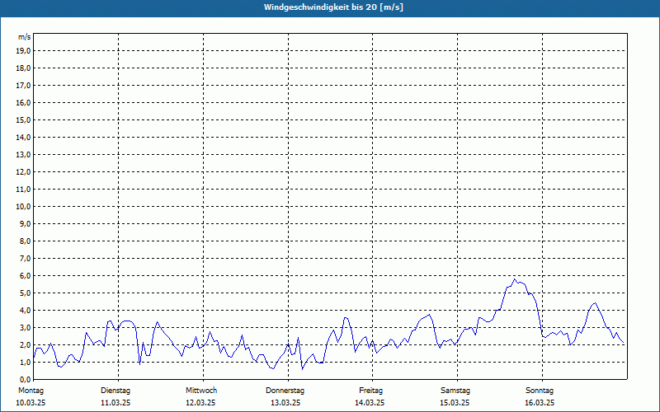Click the 0,0 y-axis value
Screen dimensions: 660x412
click(x=24, y=379)
